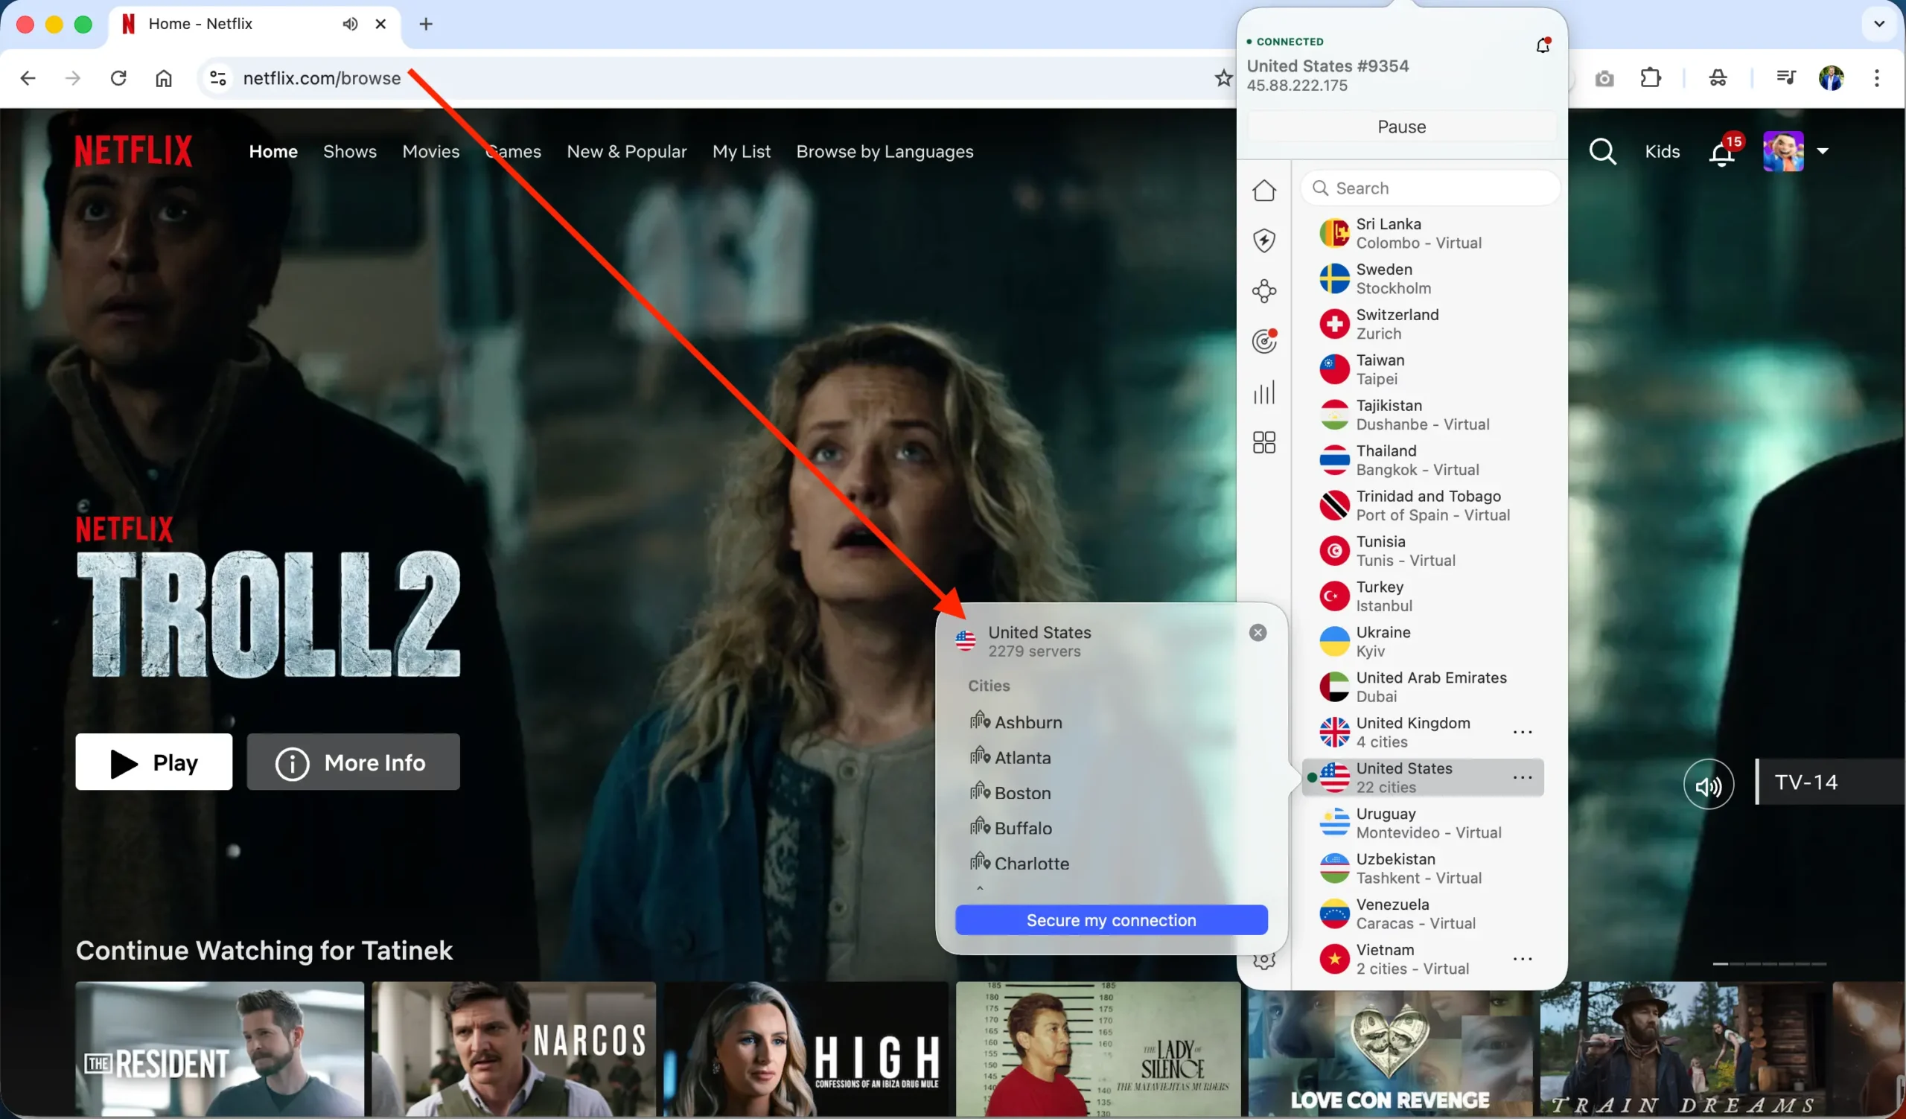Click the Netflix search magnifier icon

pyautogui.click(x=1602, y=151)
